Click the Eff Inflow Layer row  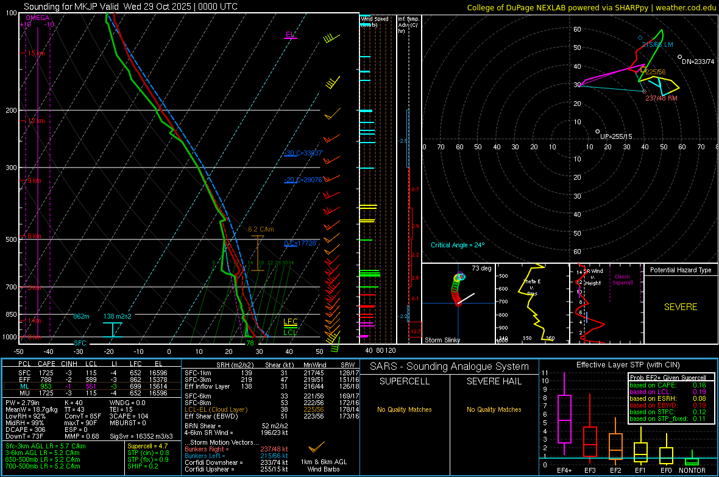point(272,386)
